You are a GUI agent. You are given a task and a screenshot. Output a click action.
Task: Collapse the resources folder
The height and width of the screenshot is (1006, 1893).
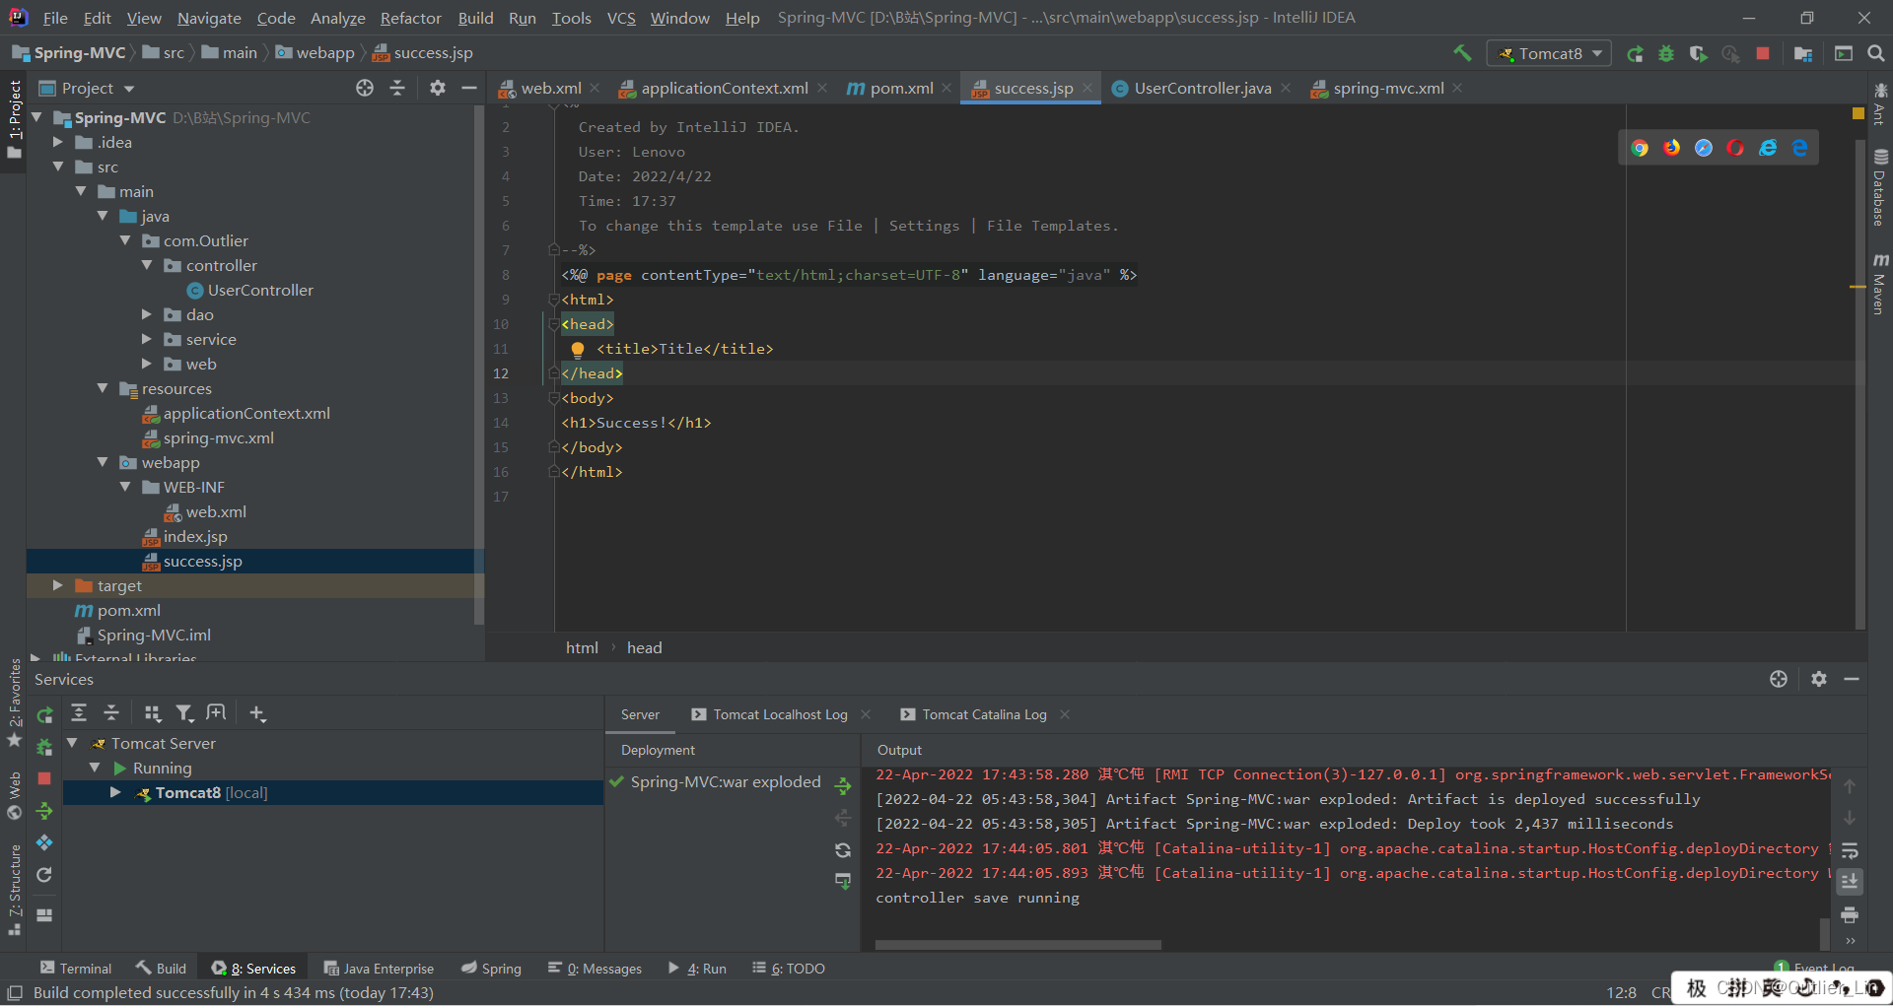coord(103,388)
